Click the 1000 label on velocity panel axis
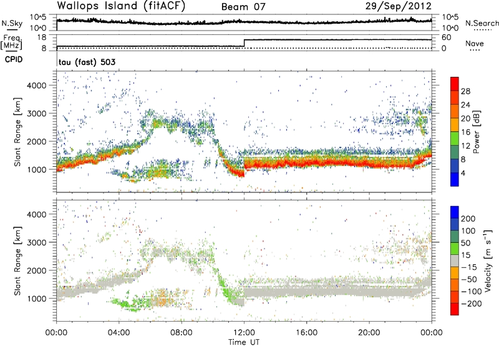Image resolution: width=499 pixels, height=346 pixels. [37, 298]
